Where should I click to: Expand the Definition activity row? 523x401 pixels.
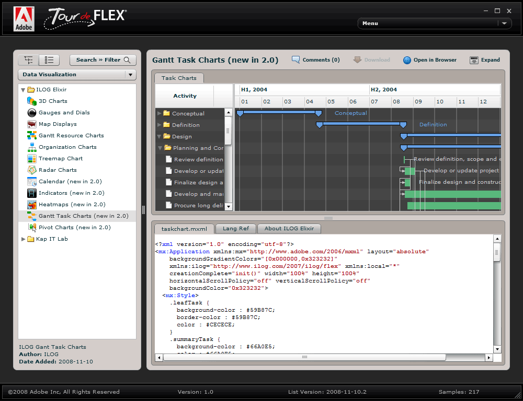click(160, 125)
